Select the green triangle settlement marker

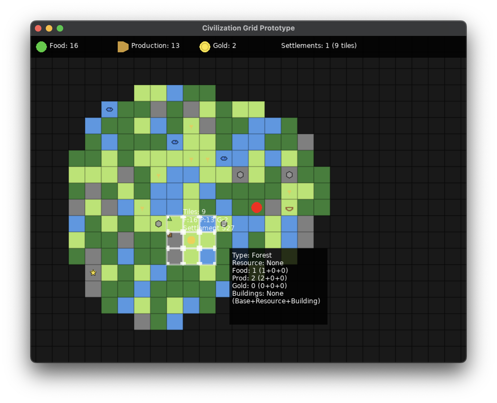point(170,218)
